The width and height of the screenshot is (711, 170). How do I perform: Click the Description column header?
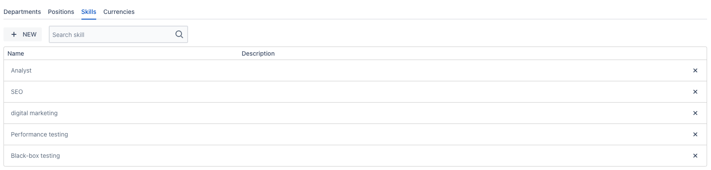(x=258, y=53)
